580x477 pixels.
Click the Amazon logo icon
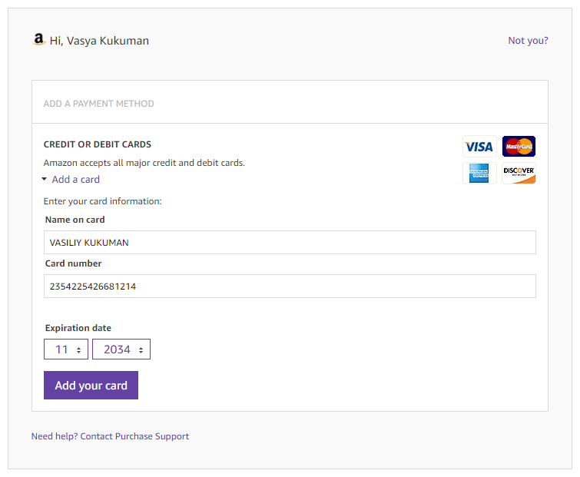point(38,40)
